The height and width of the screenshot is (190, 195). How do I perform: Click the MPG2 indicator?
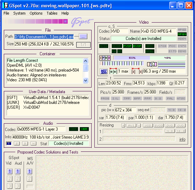point(182,30)
